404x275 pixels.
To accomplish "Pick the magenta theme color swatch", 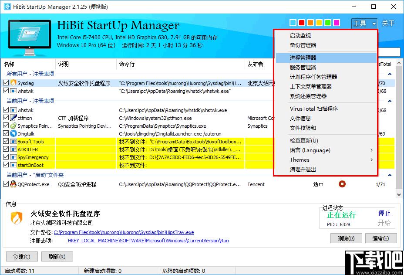I will click(x=337, y=23).
